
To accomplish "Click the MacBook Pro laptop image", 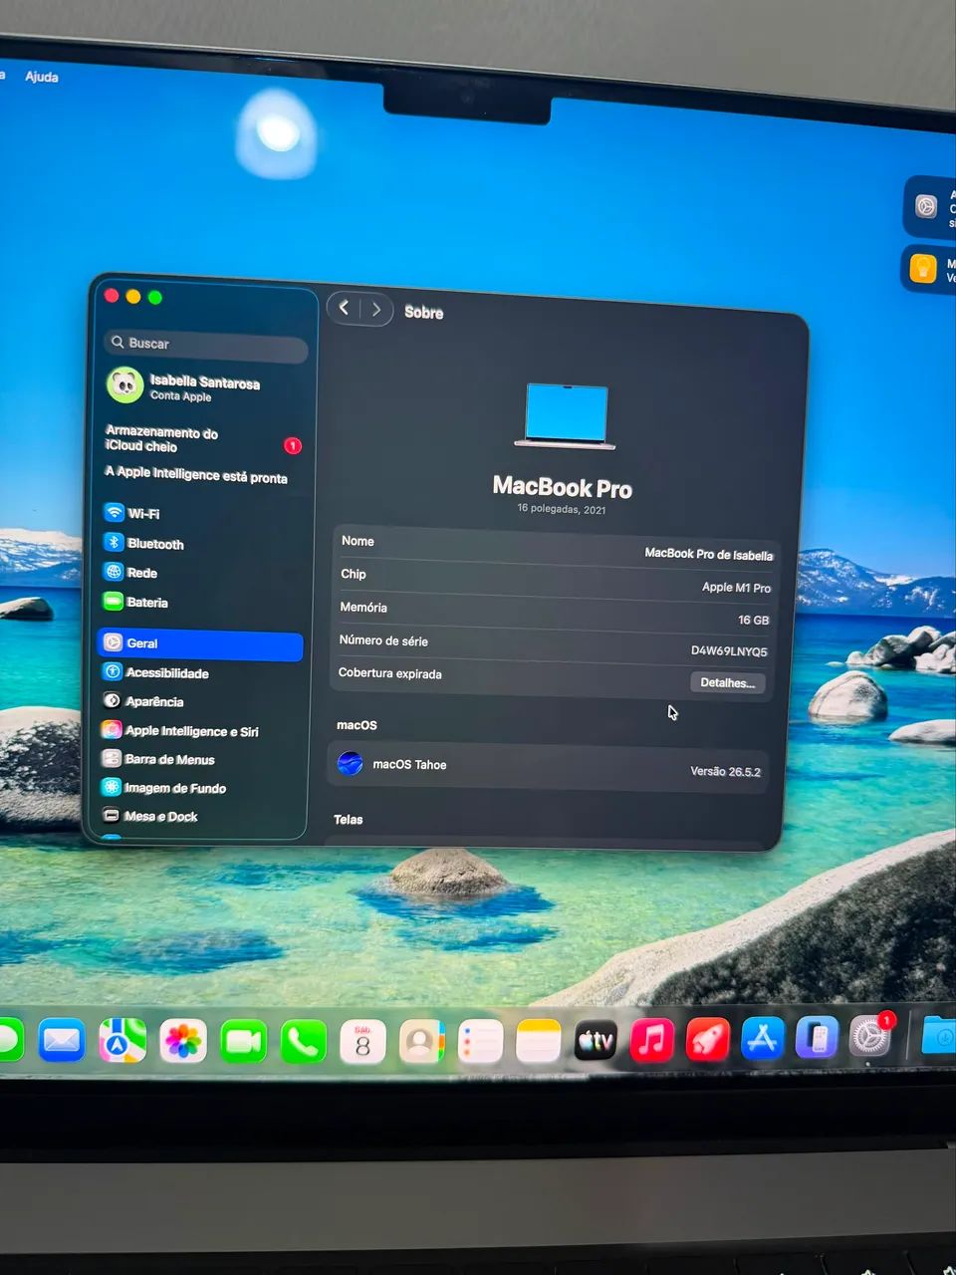I will tap(565, 414).
